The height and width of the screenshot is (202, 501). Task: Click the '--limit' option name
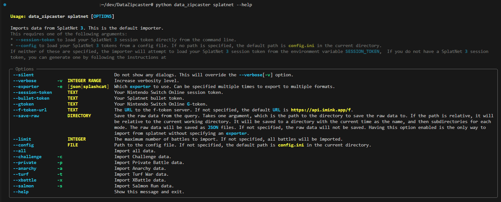[x=22, y=139]
